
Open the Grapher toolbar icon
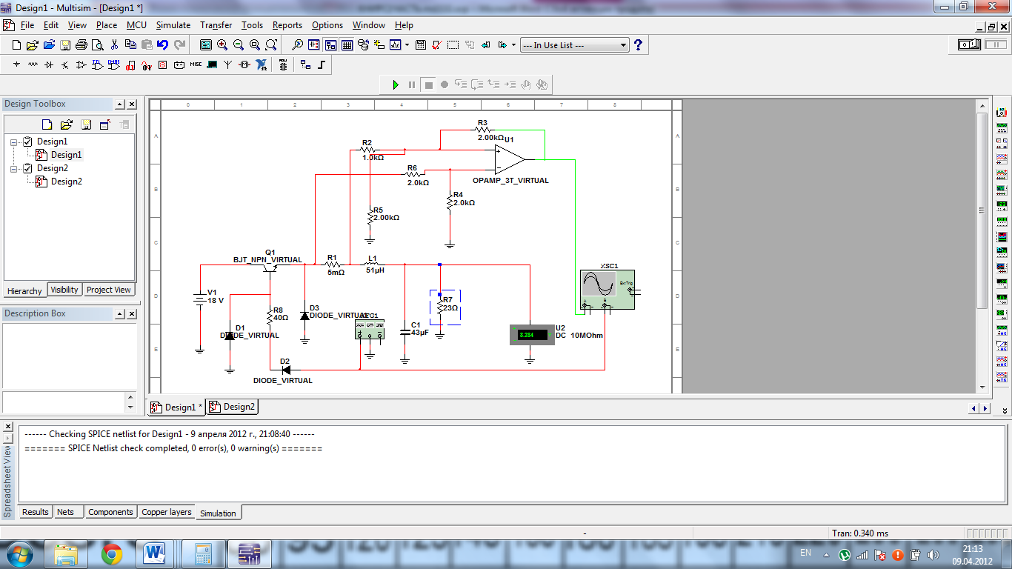point(395,45)
